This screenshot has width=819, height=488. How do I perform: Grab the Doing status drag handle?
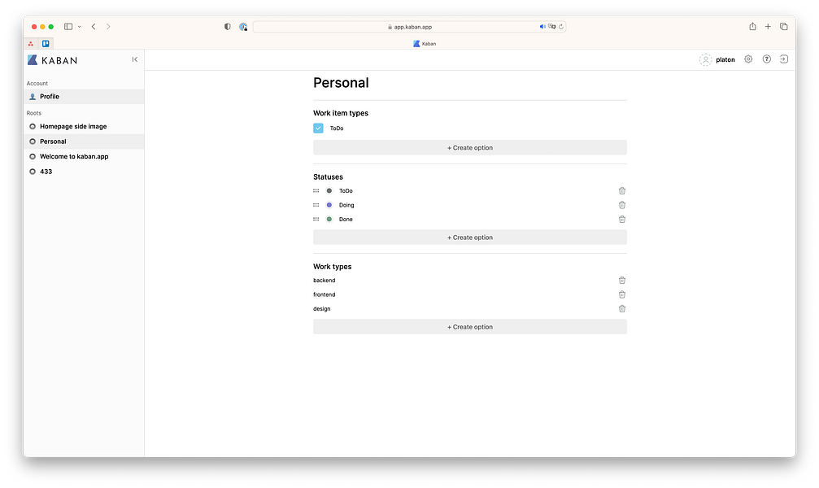316,205
